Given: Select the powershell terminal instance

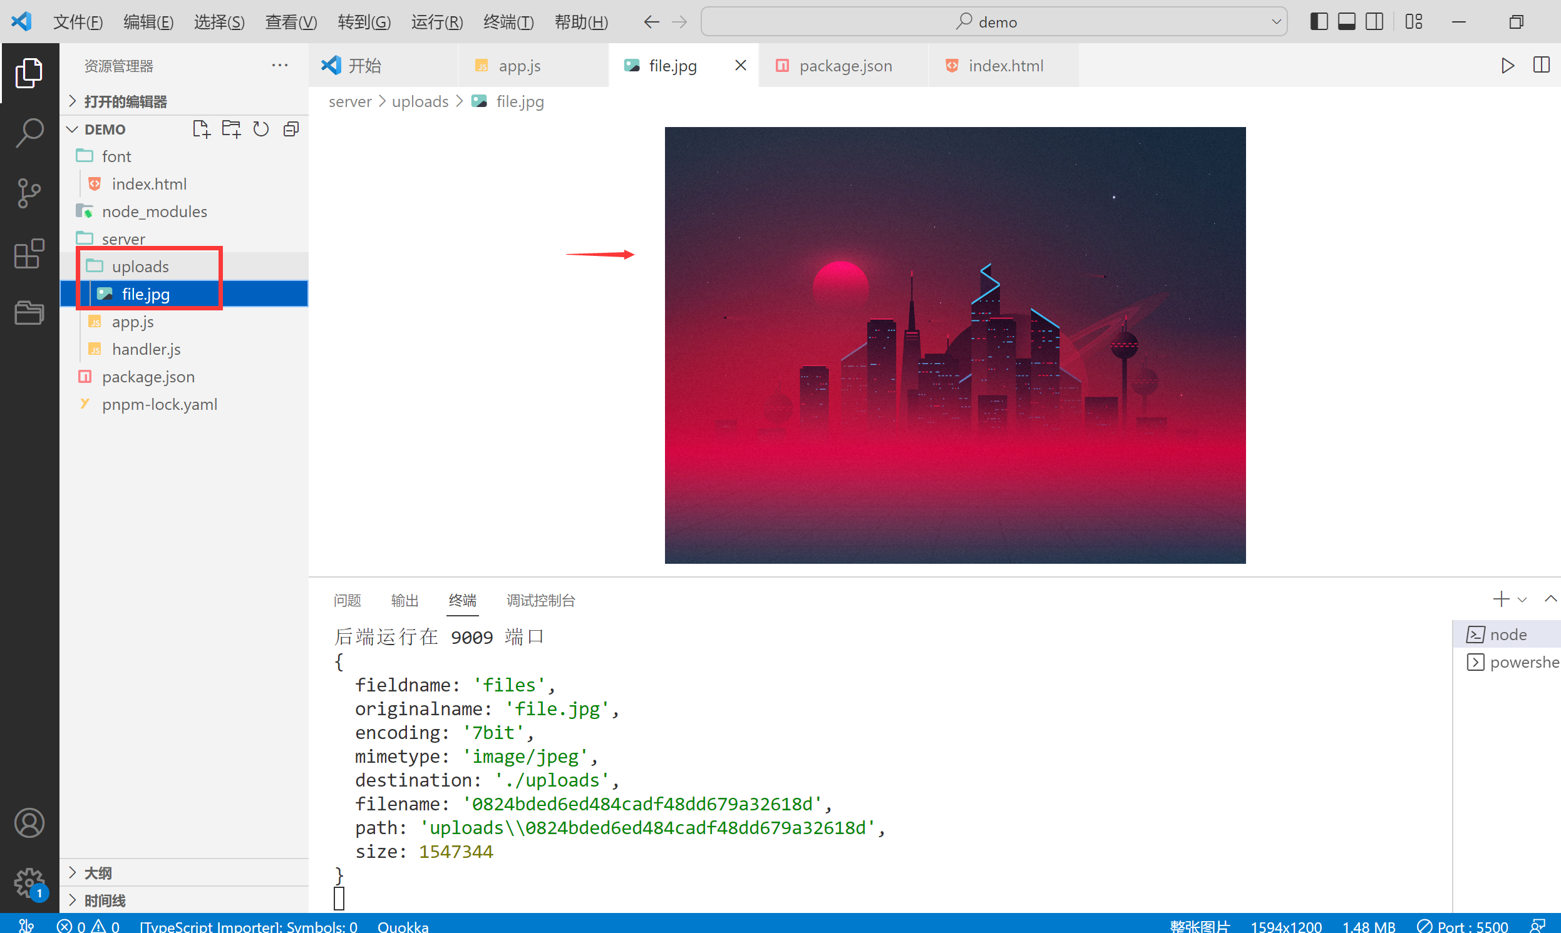Looking at the screenshot, I should [1508, 662].
